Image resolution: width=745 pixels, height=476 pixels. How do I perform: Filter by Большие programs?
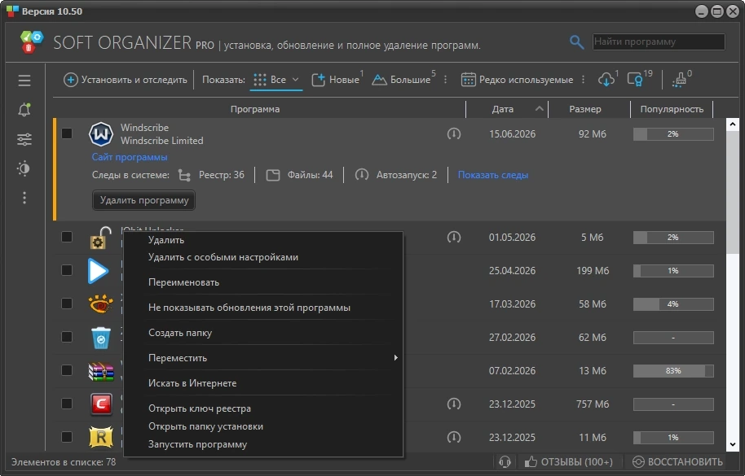point(403,80)
